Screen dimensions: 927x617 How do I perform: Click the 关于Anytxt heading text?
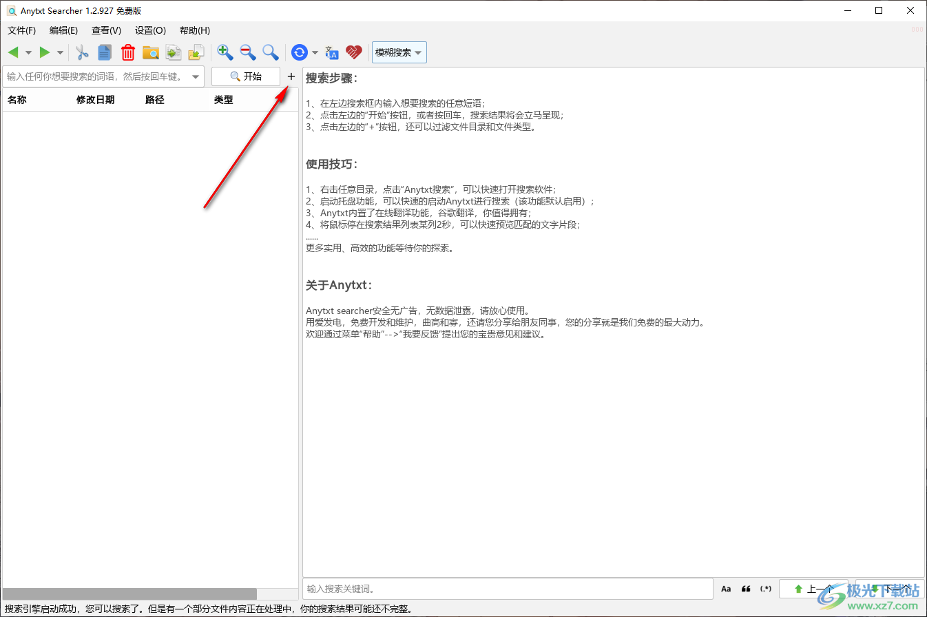[339, 285]
